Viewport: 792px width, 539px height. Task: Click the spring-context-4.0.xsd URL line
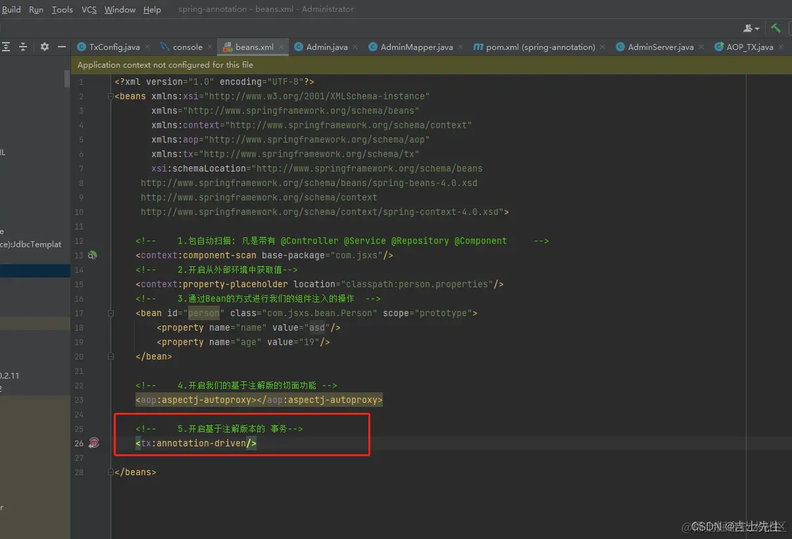tap(325, 212)
